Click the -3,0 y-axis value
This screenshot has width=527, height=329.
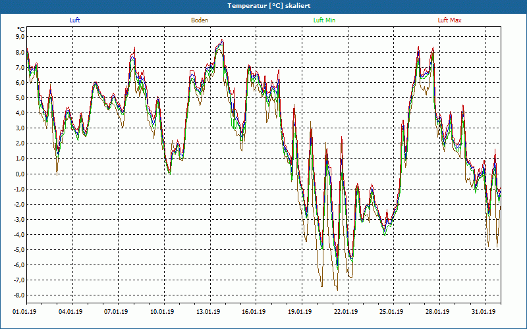pos(19,219)
